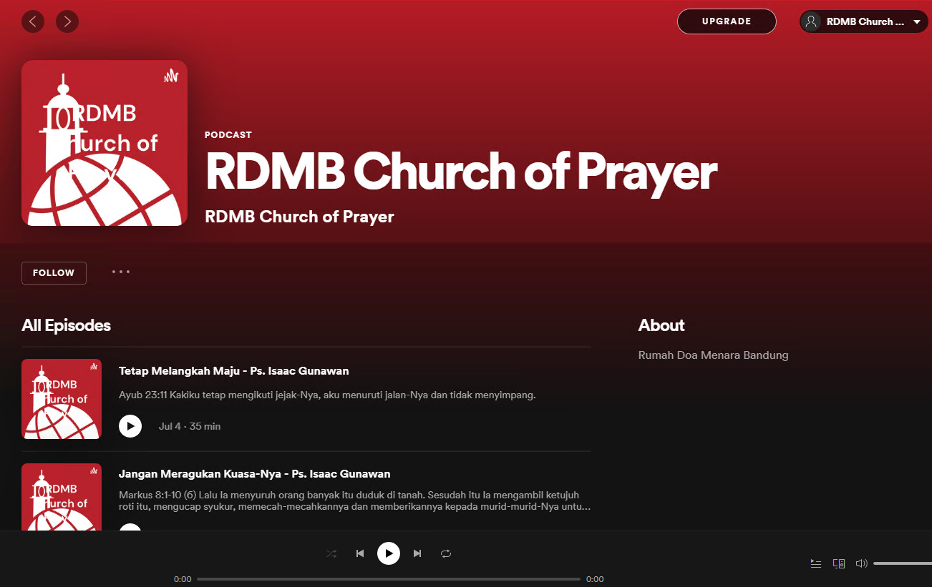Click the 'About' heading
This screenshot has width=932, height=587.
(661, 325)
